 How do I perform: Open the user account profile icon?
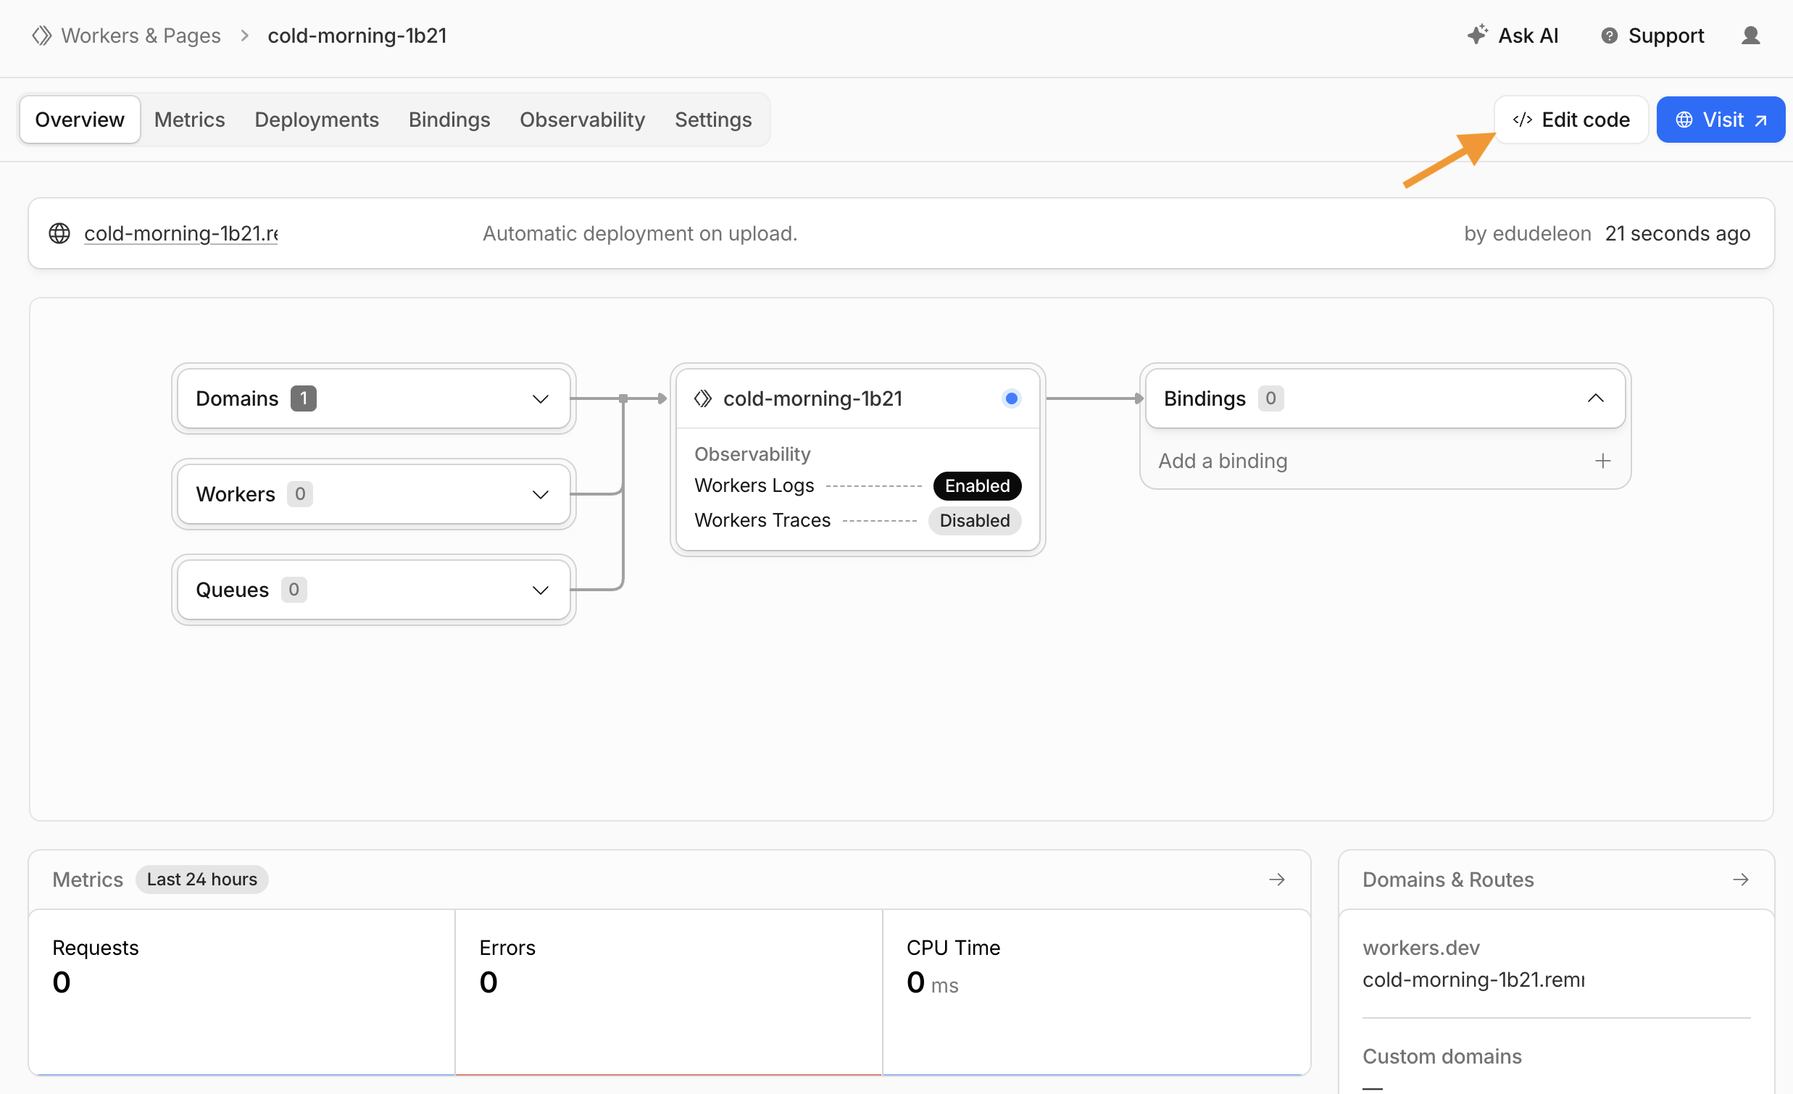[x=1750, y=36]
